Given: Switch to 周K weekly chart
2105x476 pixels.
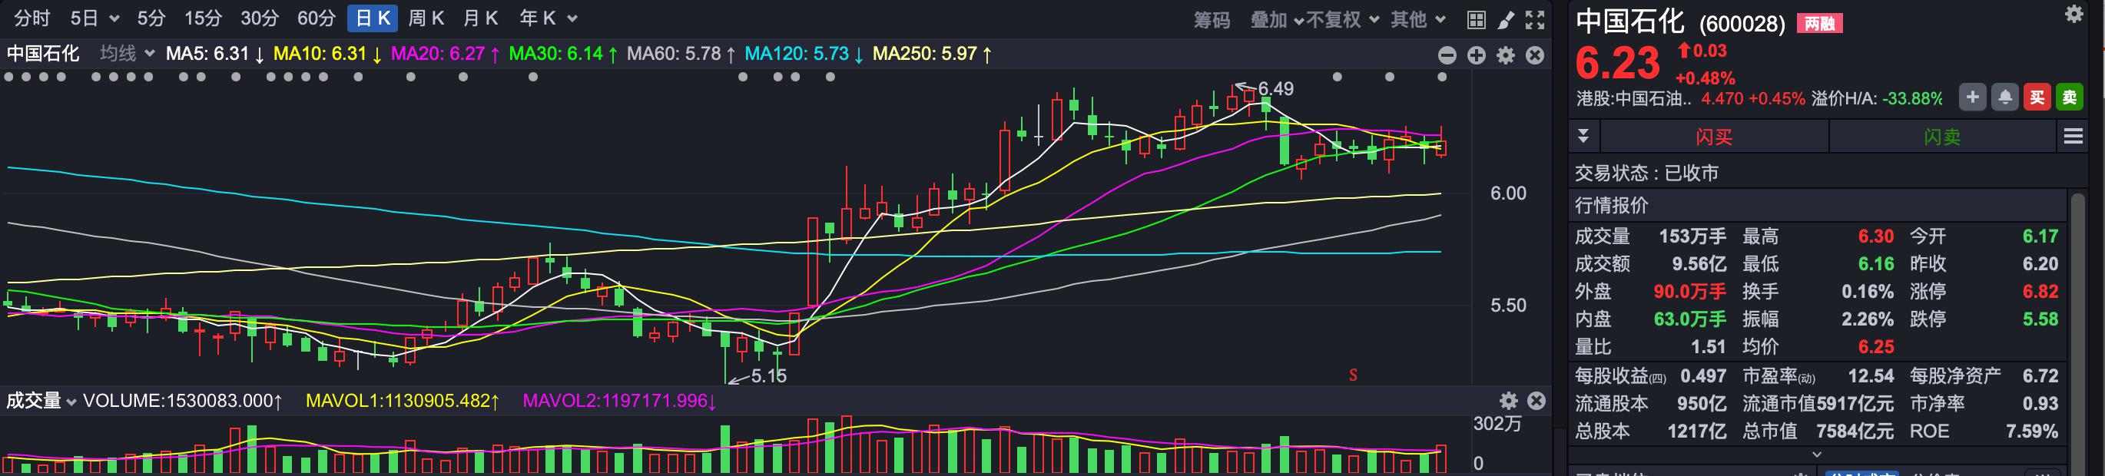Looking at the screenshot, I should coord(426,18).
